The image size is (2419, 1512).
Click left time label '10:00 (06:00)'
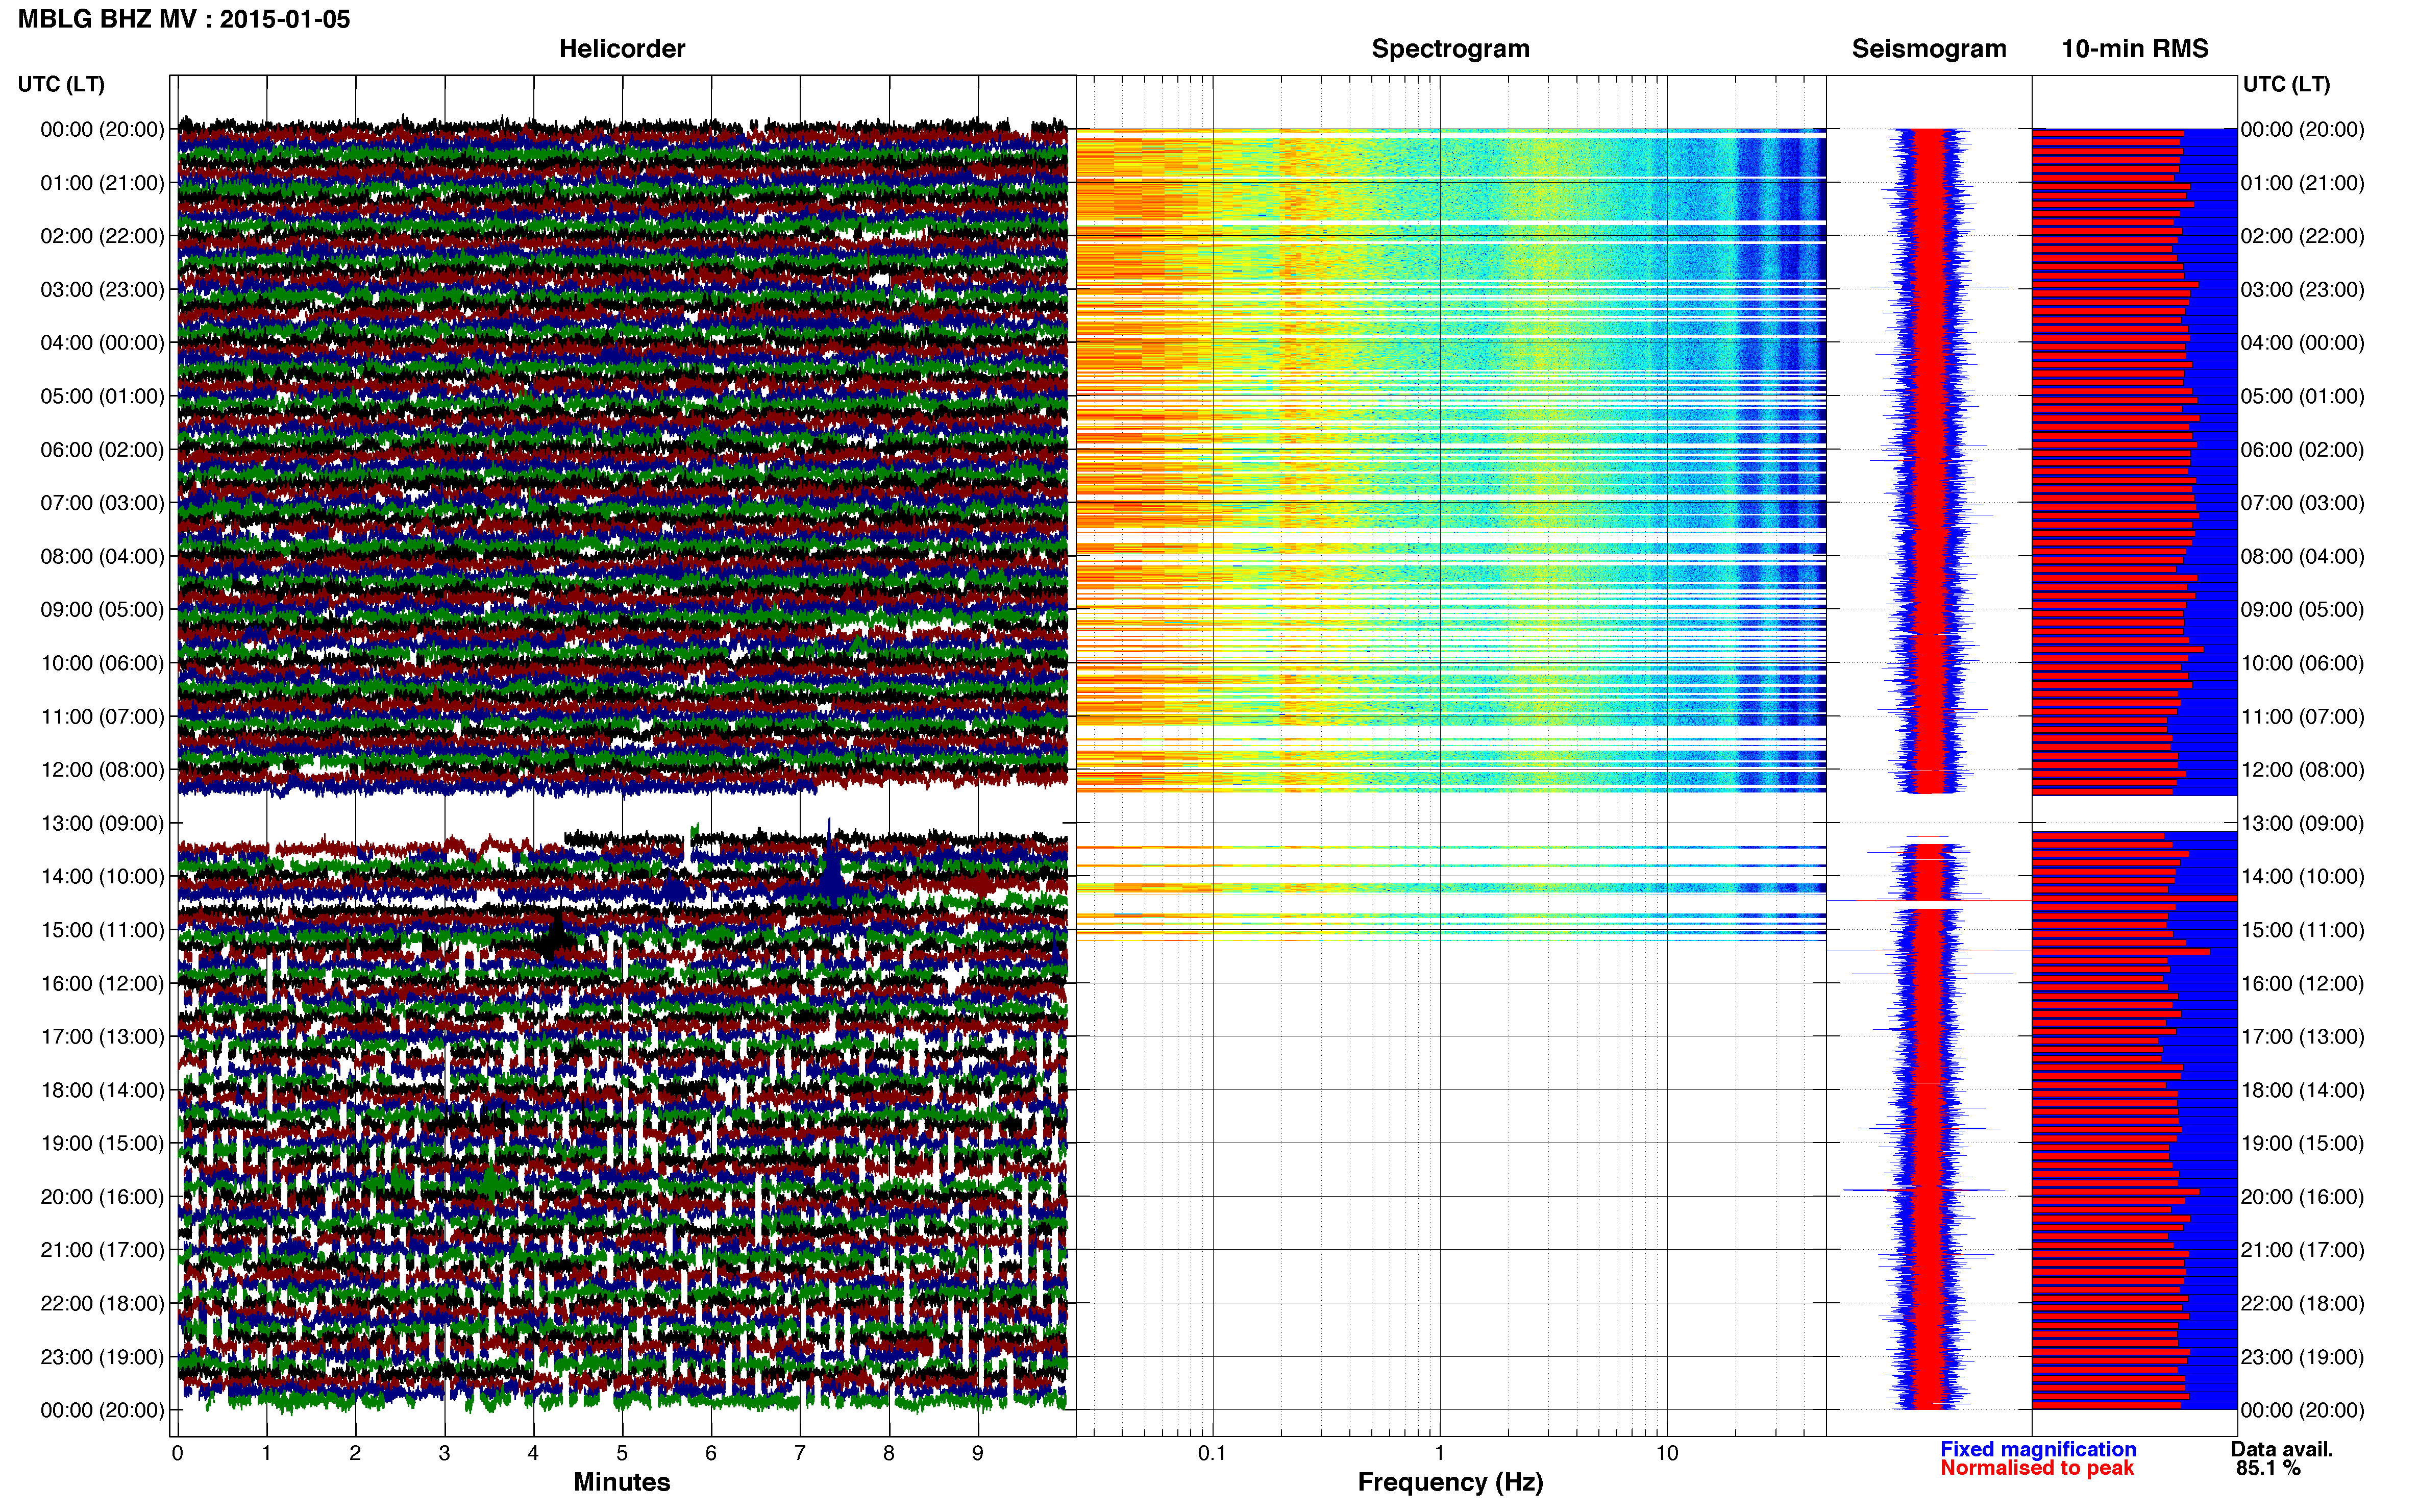coord(102,663)
